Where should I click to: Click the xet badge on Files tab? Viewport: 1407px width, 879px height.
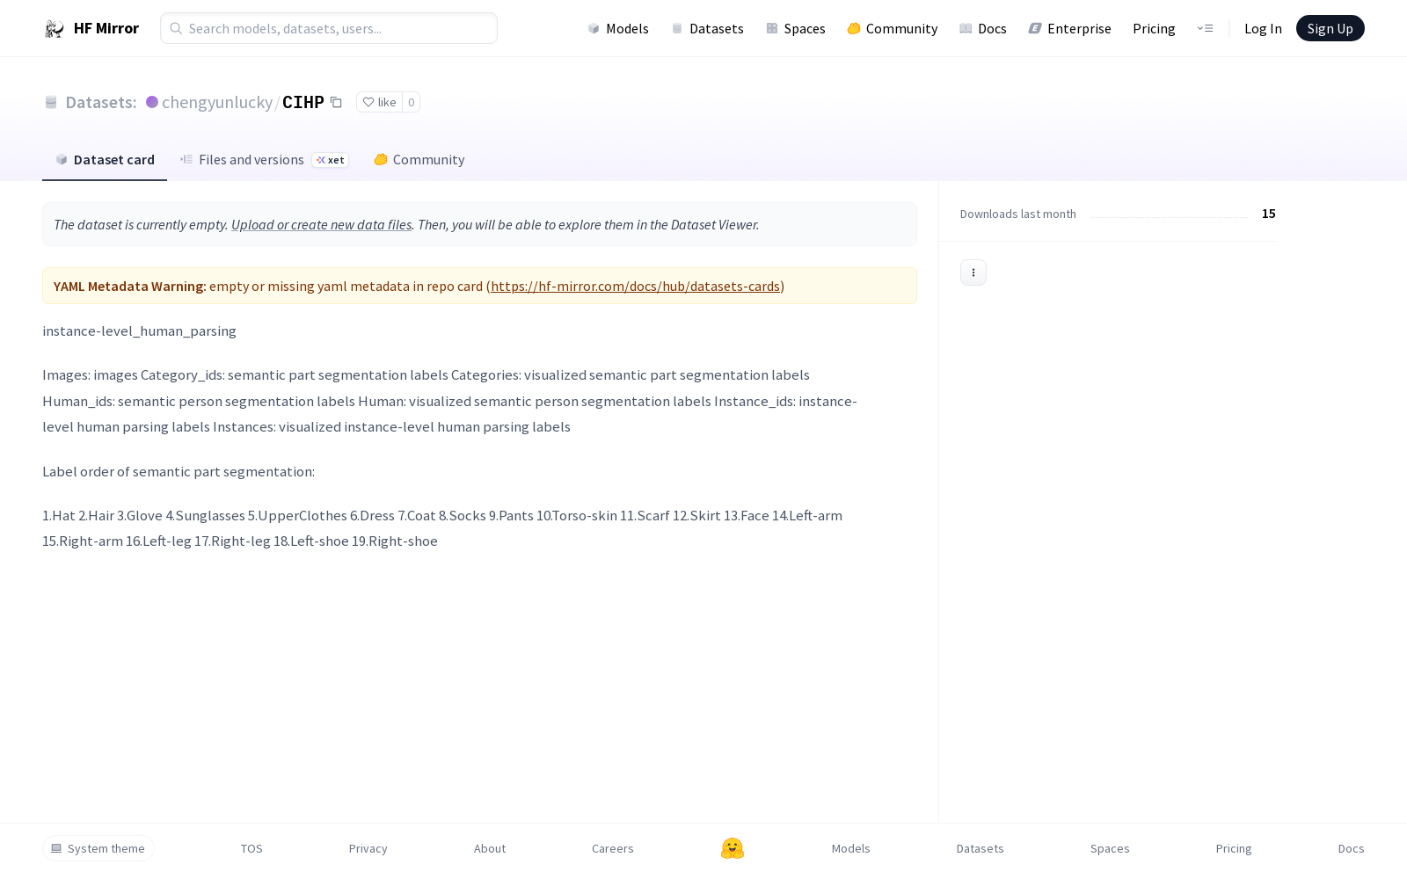(330, 160)
